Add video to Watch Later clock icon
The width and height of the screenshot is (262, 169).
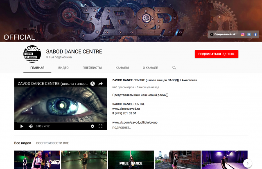[x=93, y=84]
